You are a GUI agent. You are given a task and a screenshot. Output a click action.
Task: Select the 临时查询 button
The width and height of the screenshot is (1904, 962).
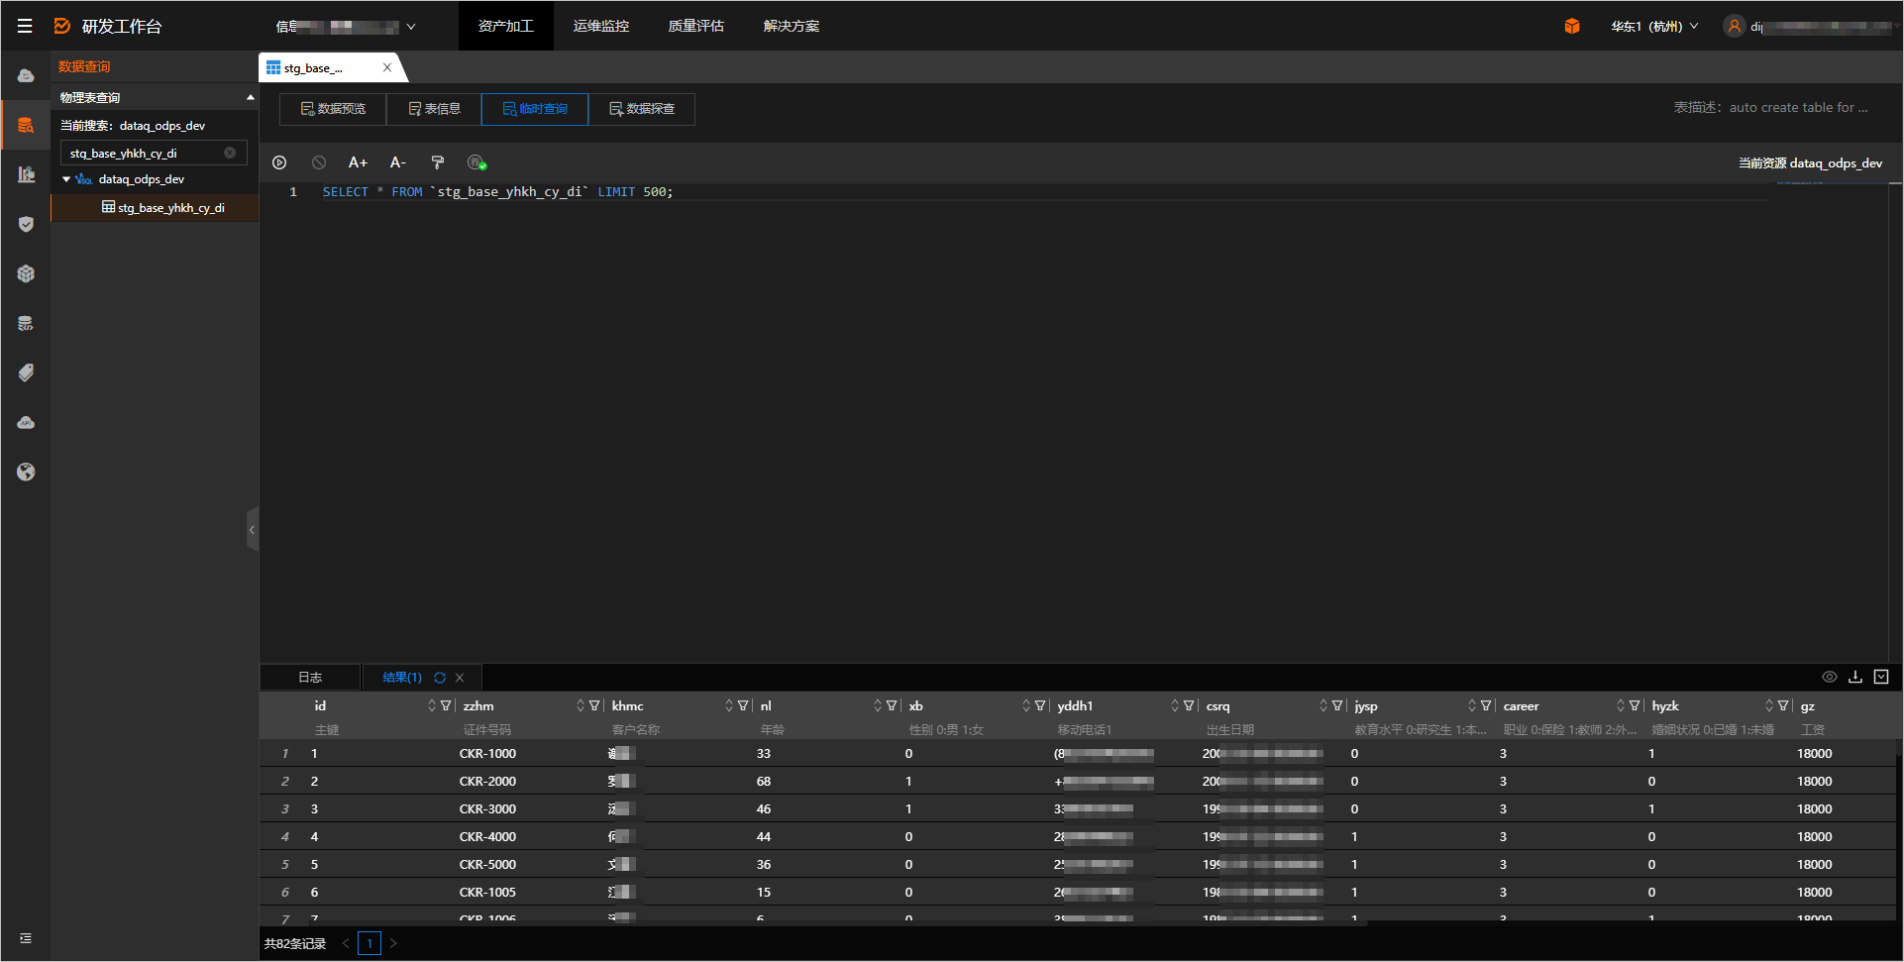(535, 109)
